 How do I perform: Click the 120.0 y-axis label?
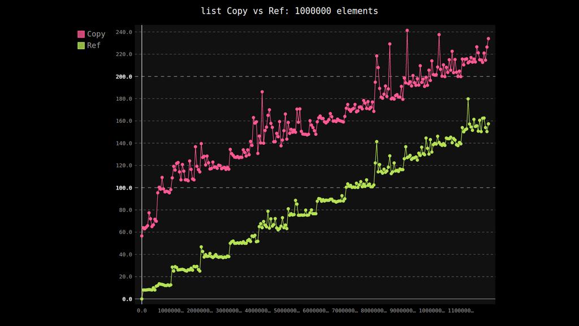[124, 166]
